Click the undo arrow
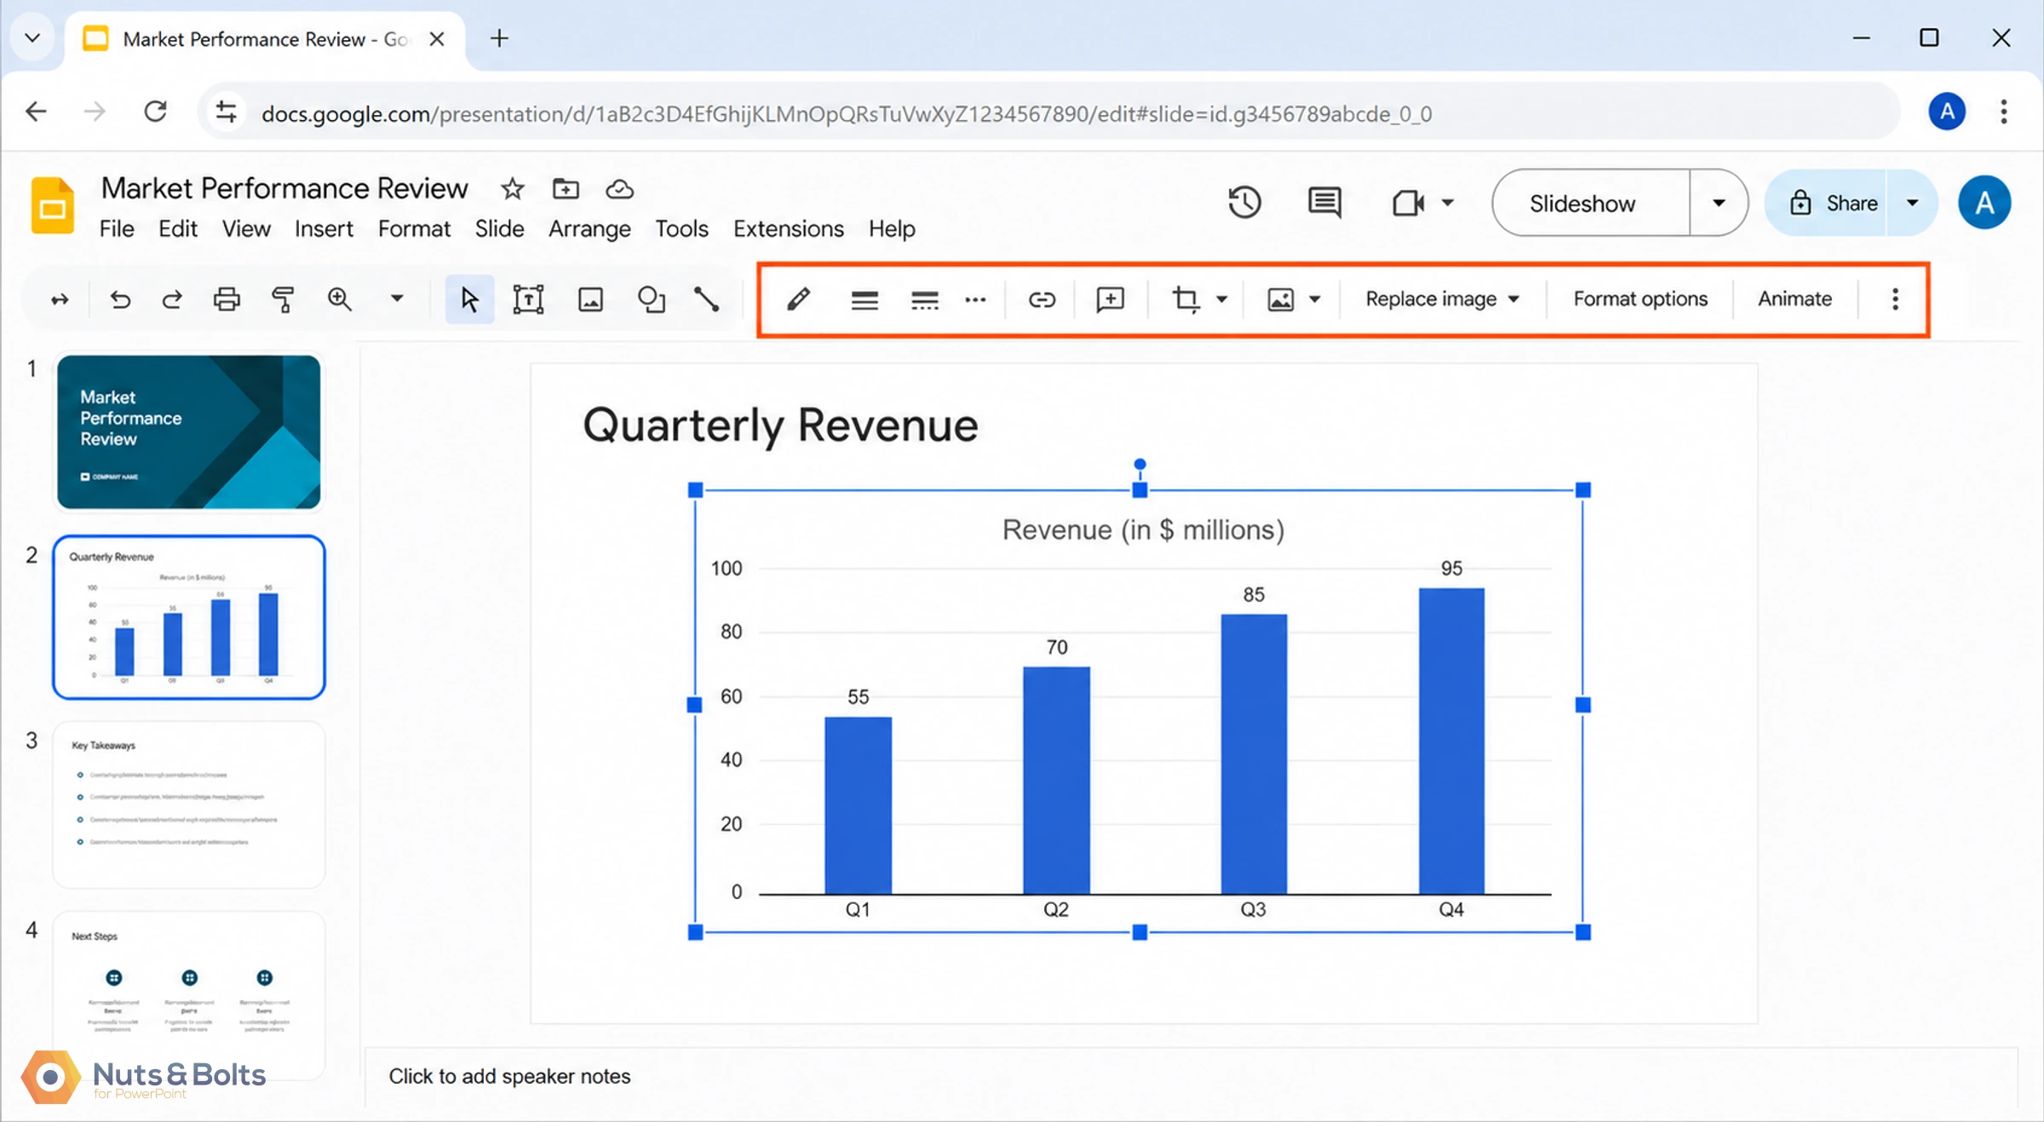The width and height of the screenshot is (2044, 1122). coord(120,300)
